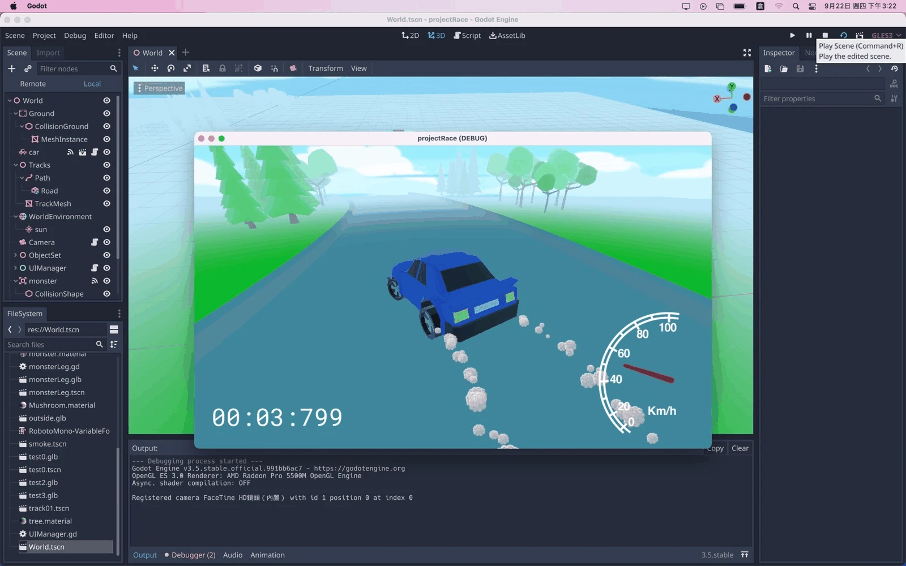Image resolution: width=906 pixels, height=566 pixels.
Task: Open script attached to Camera node
Action: coord(95,242)
